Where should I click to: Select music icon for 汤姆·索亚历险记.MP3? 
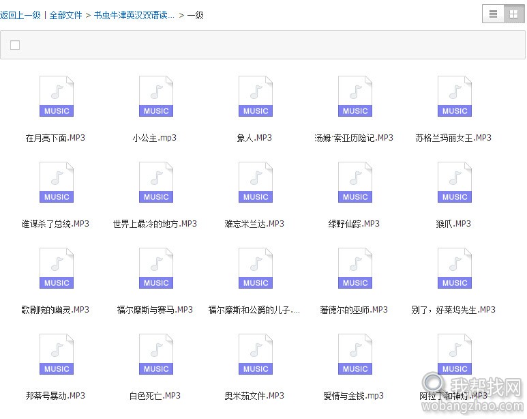coord(355,96)
